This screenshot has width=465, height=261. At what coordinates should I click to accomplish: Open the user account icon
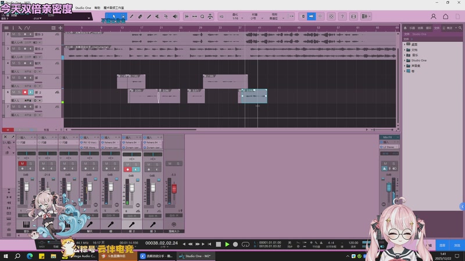click(x=433, y=17)
